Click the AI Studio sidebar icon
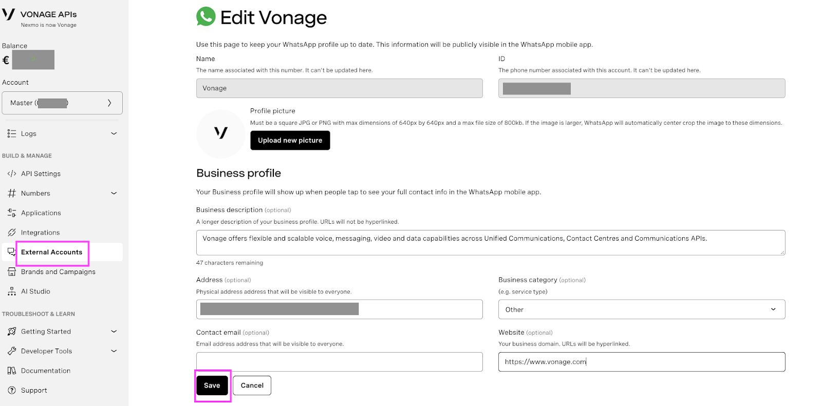The width and height of the screenshot is (822, 406). (x=12, y=291)
